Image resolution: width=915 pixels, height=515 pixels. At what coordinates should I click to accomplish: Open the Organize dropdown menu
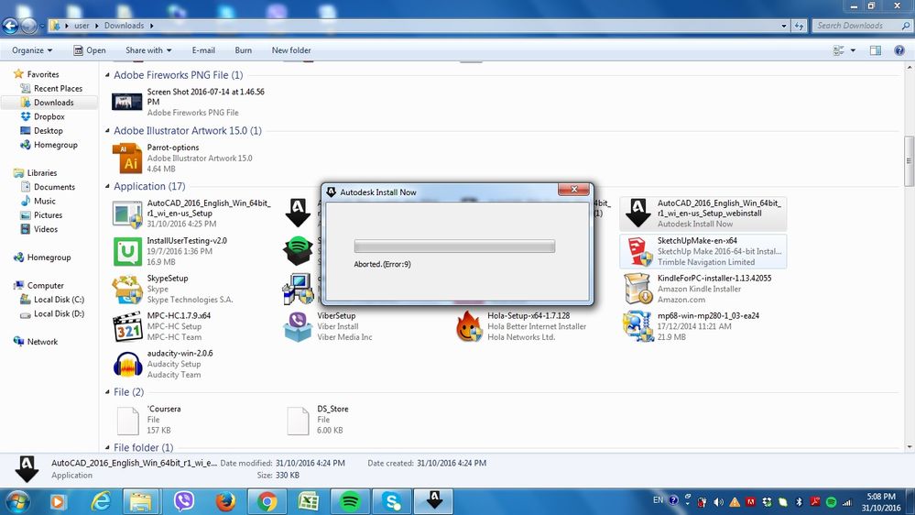32,50
